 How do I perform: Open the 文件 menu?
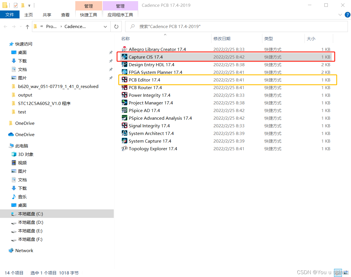click(10, 15)
